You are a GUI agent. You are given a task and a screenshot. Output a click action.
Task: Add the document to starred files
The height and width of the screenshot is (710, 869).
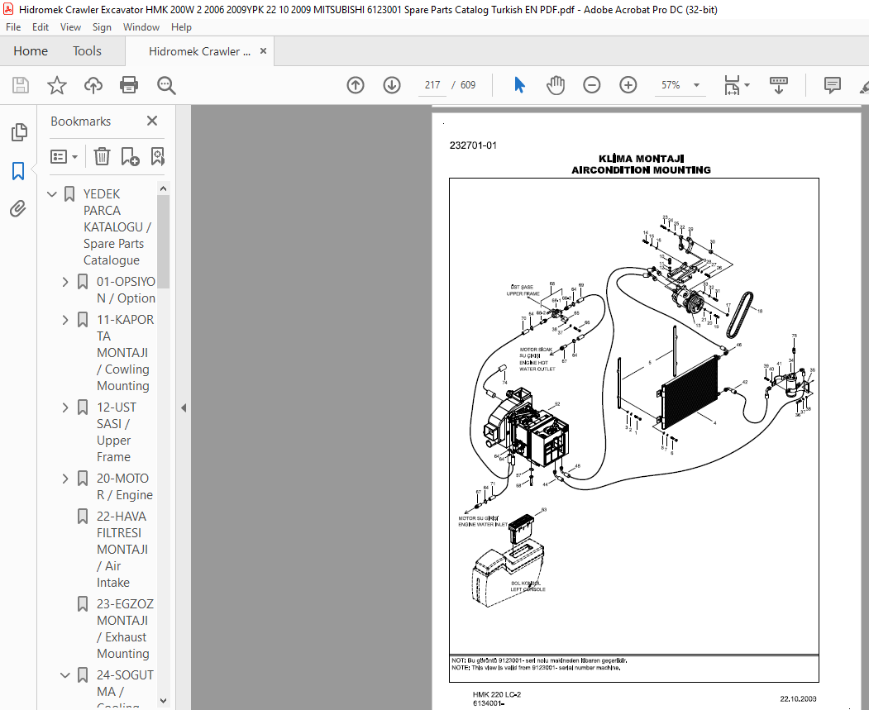(x=56, y=85)
